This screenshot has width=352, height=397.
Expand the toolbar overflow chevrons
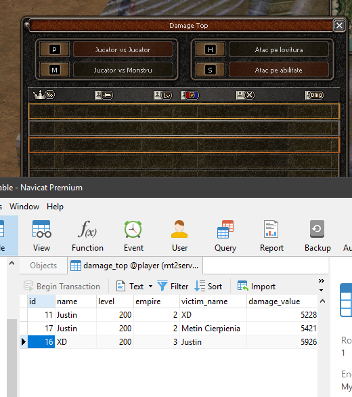322,280
